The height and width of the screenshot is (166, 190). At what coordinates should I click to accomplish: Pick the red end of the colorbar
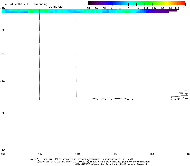pos(184,3)
